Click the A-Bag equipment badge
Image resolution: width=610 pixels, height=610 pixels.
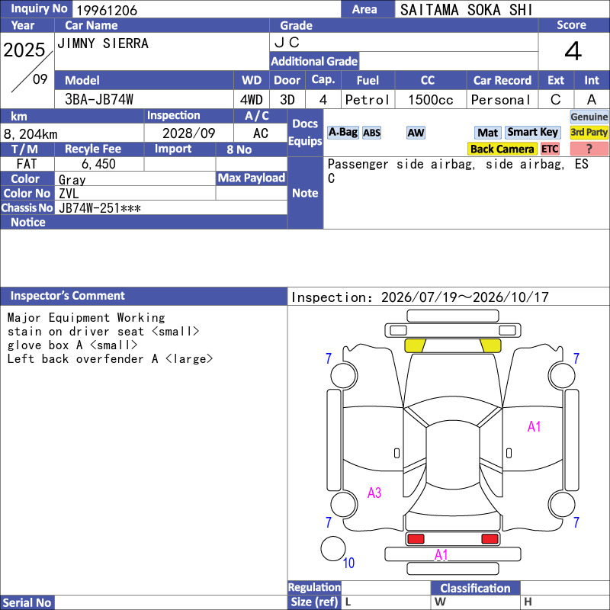click(342, 133)
